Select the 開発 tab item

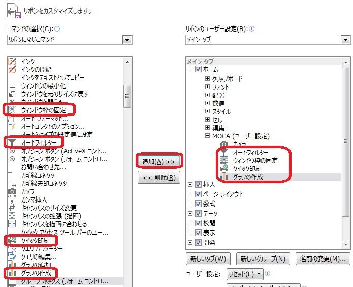(x=209, y=243)
